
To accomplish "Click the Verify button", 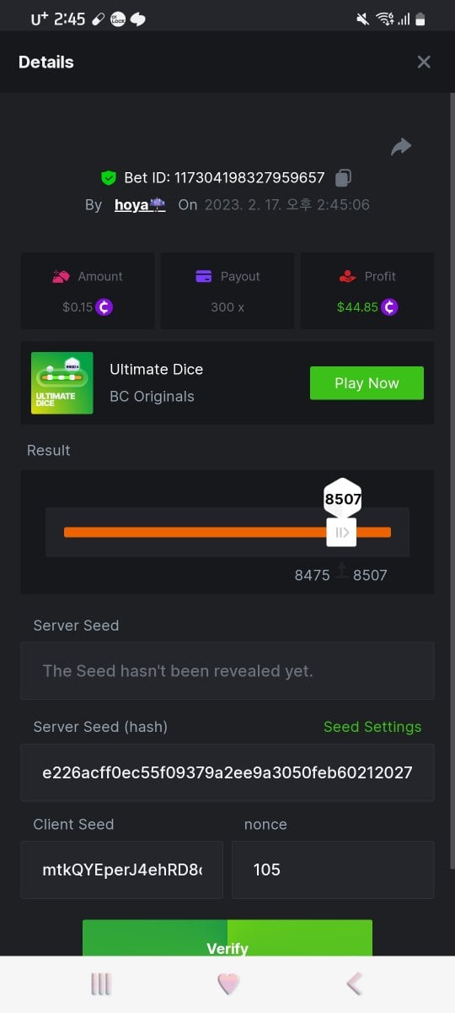I will tap(227, 939).
